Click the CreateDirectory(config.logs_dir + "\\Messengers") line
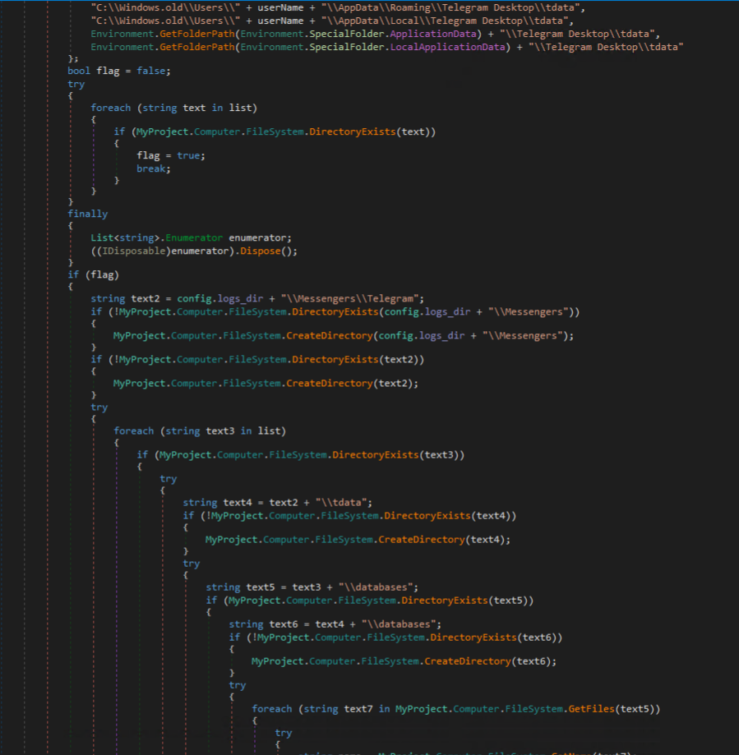The image size is (739, 755). point(344,336)
